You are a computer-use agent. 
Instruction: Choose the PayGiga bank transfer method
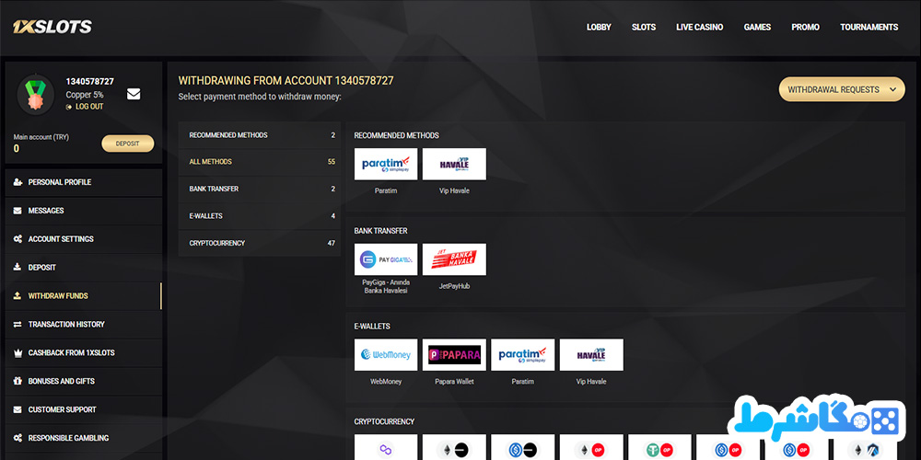pos(386,259)
